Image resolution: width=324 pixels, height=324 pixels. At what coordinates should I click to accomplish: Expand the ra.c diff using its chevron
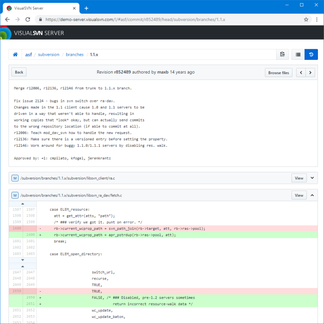tap(312, 178)
